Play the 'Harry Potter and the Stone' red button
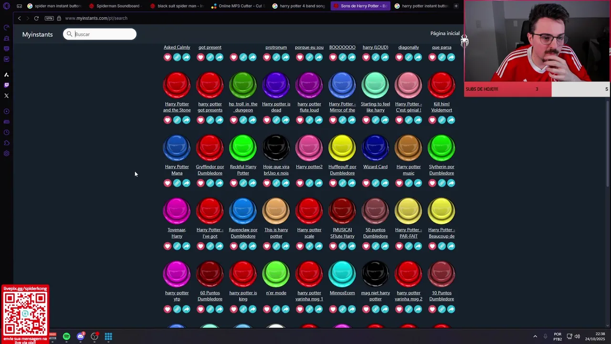Viewport: 611px width, 344px height. 177,85
